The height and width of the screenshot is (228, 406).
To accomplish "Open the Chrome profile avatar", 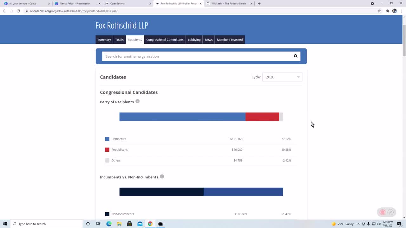I will (394, 11).
